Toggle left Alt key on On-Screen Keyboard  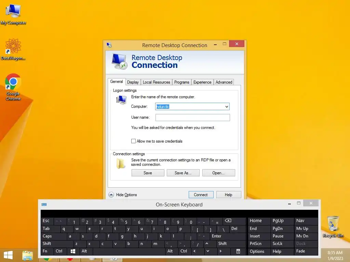[x=86, y=251]
